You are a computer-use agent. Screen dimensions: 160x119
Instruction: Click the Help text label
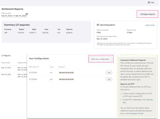click(152, 3)
